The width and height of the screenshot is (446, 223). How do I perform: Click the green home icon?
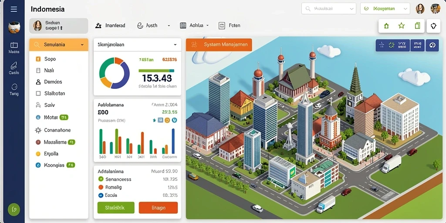click(386, 26)
